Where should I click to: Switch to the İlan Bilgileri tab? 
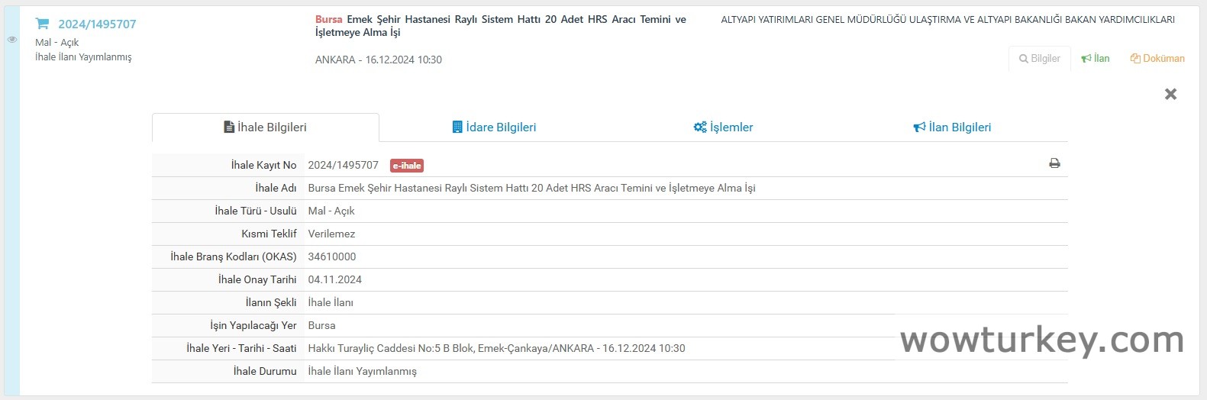click(952, 127)
